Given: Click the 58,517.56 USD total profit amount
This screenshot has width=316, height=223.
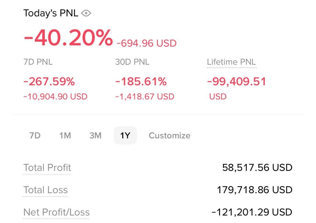Looking at the screenshot, I should tap(257, 168).
